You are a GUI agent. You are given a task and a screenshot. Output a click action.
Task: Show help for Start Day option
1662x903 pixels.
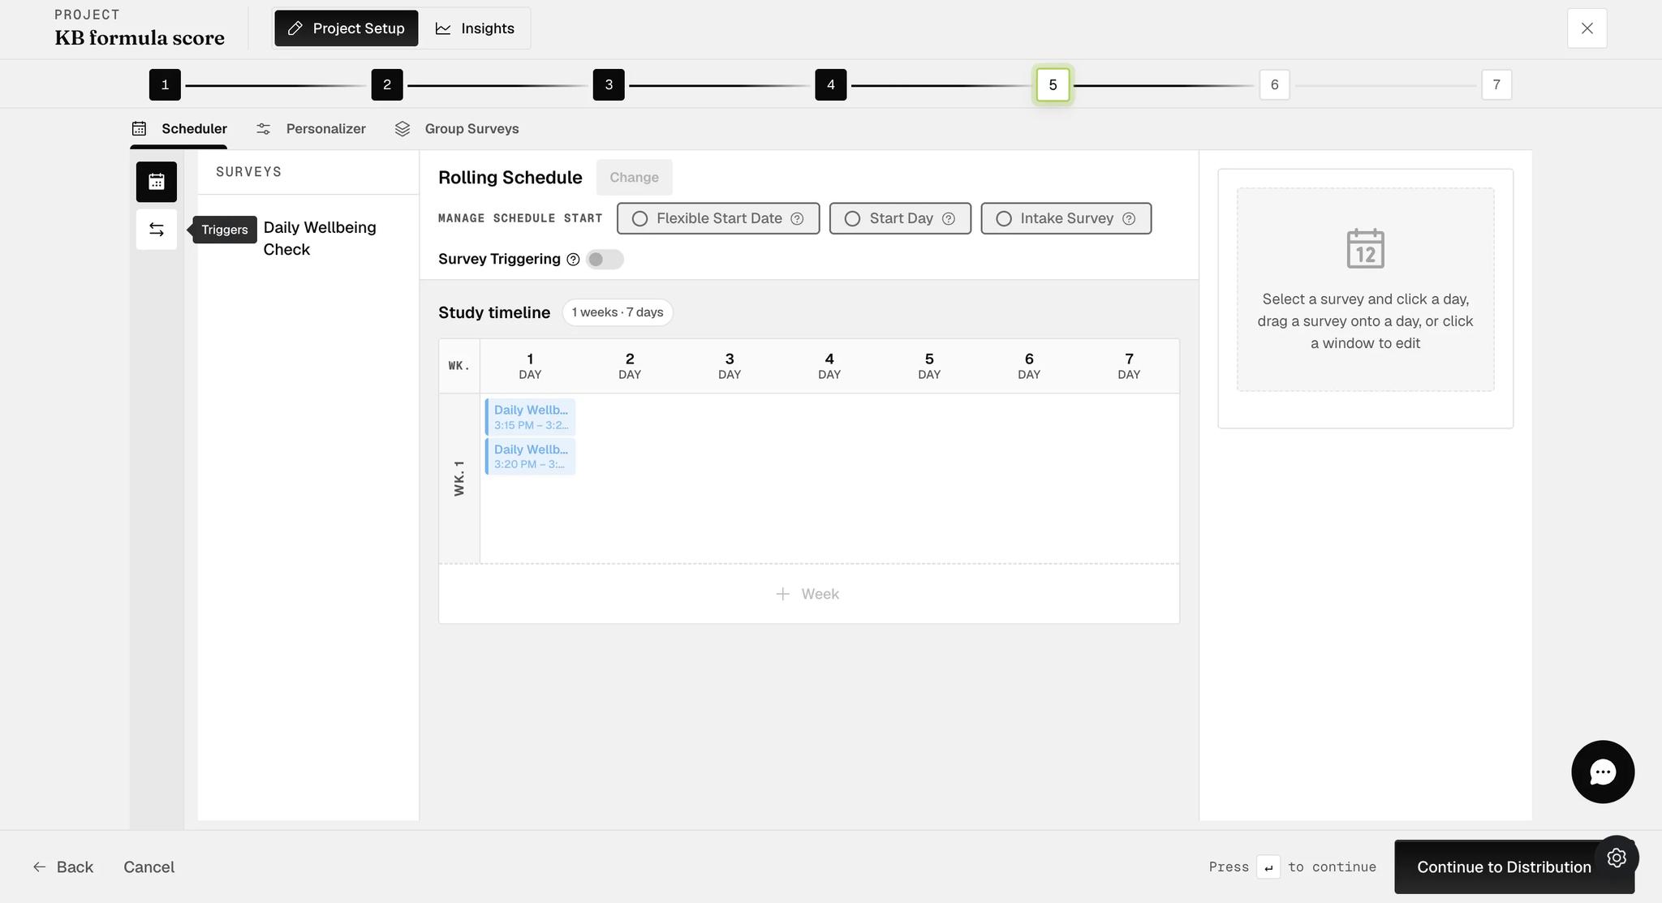click(x=948, y=218)
